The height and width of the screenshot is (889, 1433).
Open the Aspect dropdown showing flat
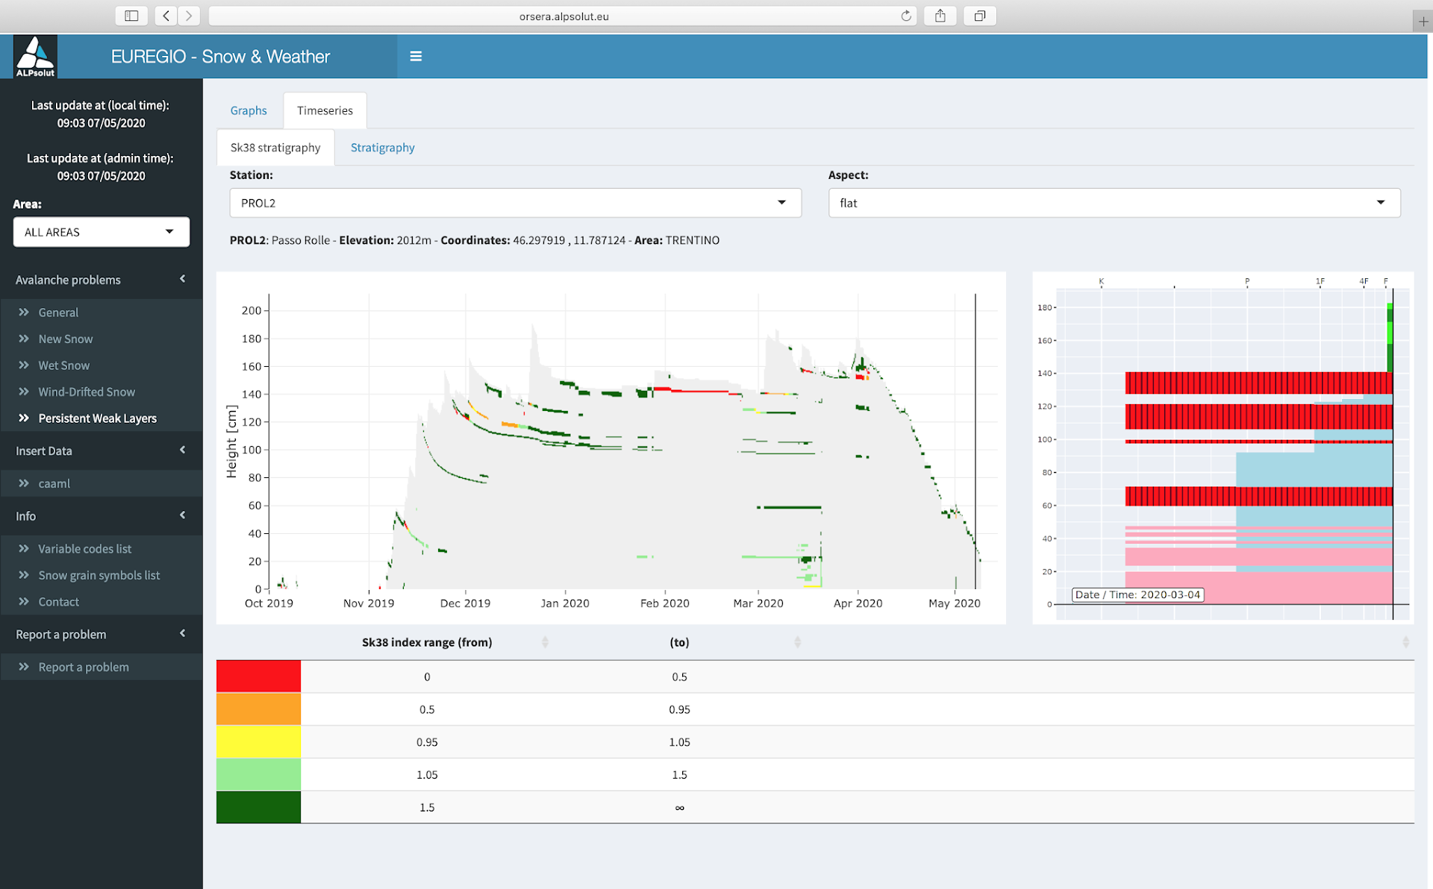[x=1114, y=203]
